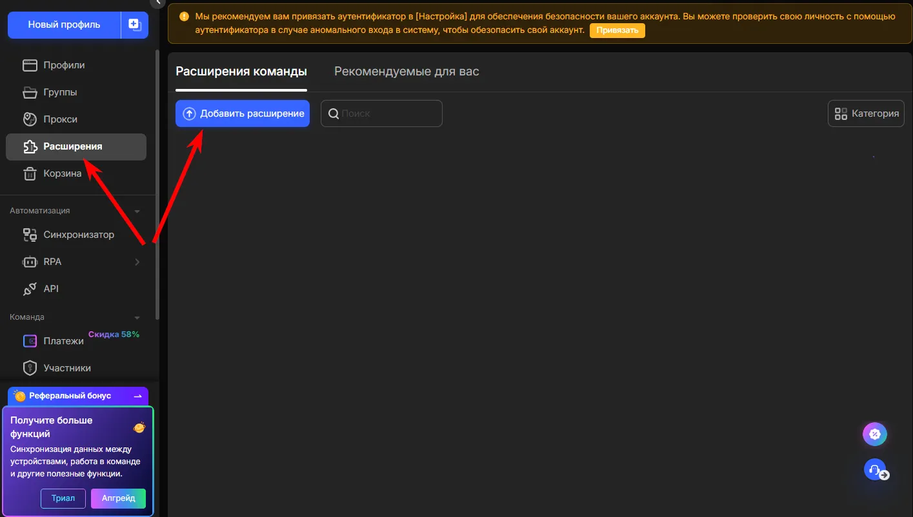Image resolution: width=913 pixels, height=517 pixels.
Task: Click the yellow Привязать button
Action: pyautogui.click(x=617, y=30)
